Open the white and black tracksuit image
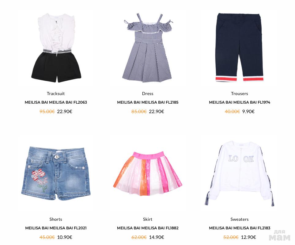 pyautogui.click(x=56, y=48)
